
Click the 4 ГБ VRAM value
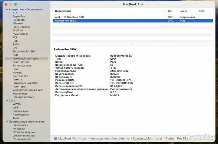pos(113,68)
